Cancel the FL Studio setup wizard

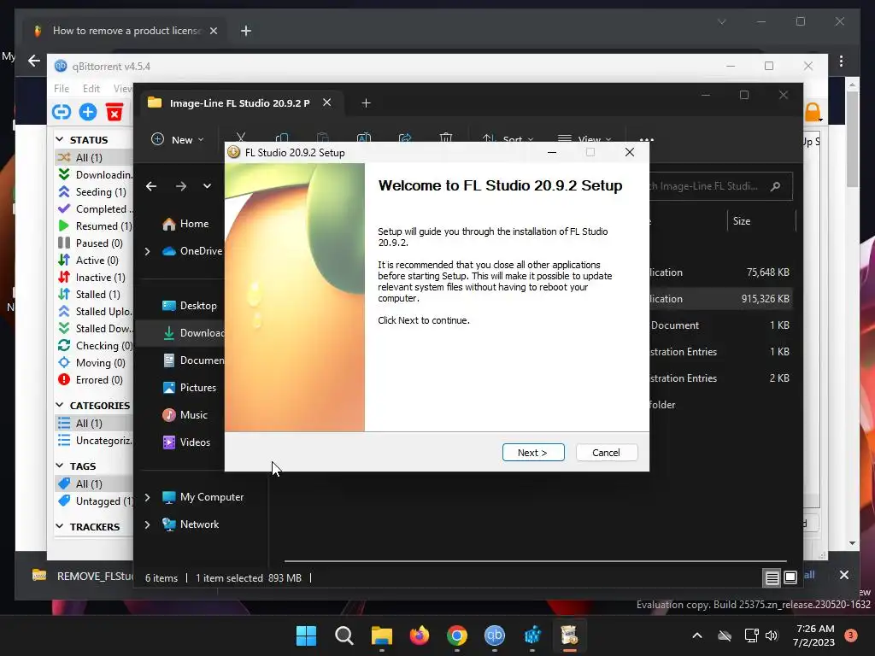[606, 453]
